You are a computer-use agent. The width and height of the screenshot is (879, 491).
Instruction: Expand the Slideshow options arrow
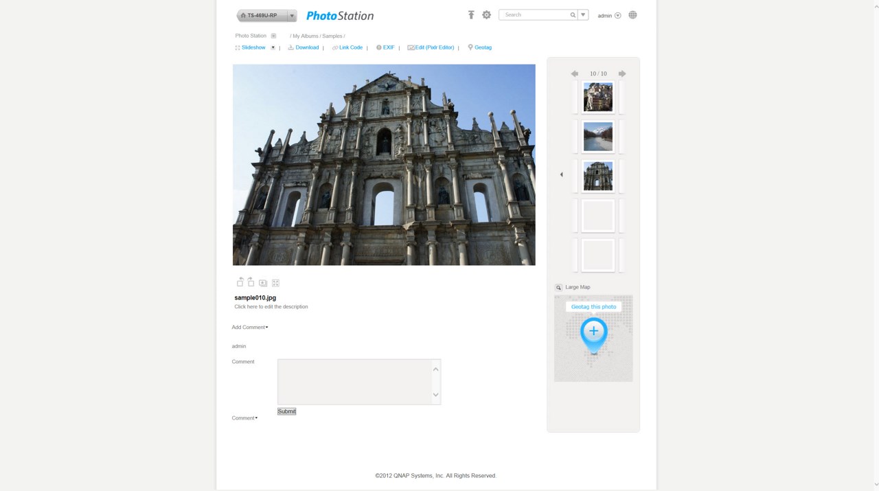[273, 47]
